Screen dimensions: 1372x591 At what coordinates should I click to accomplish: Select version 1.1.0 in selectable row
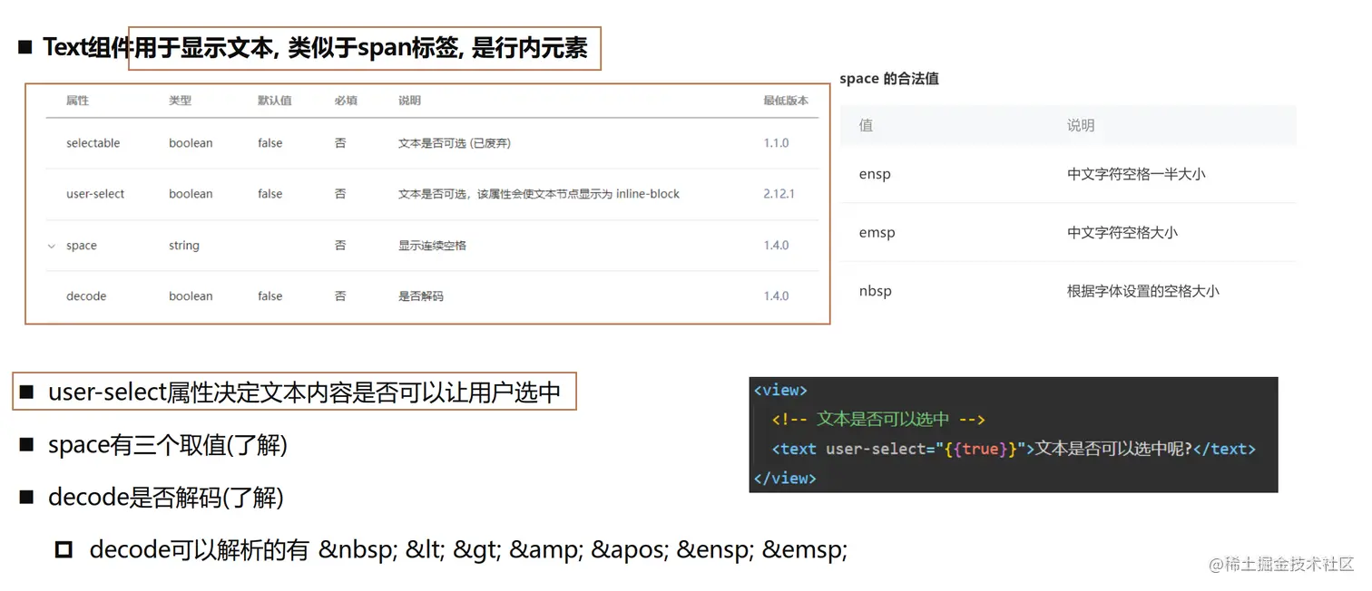(776, 143)
